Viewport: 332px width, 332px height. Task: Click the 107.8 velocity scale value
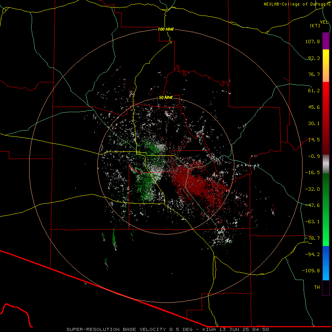click(x=312, y=41)
